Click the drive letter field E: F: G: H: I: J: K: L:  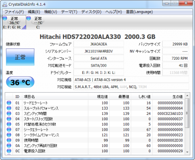tap(99, 73)
